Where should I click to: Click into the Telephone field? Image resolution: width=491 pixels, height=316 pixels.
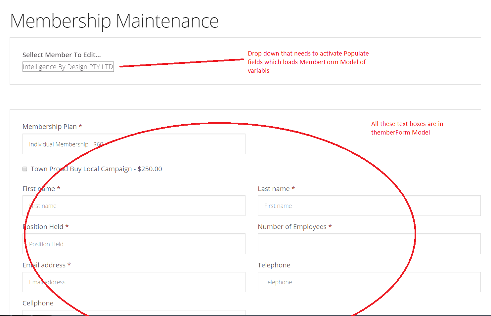pos(369,282)
